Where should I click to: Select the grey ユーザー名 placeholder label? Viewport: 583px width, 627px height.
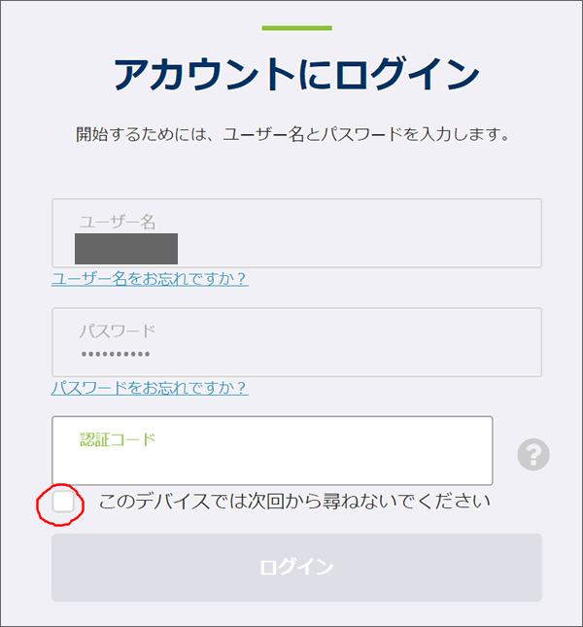pyautogui.click(x=118, y=222)
